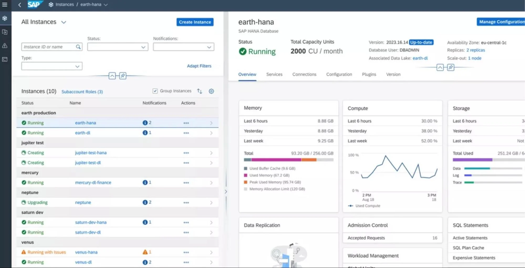Pin the earth-hana header section

[x=451, y=67]
